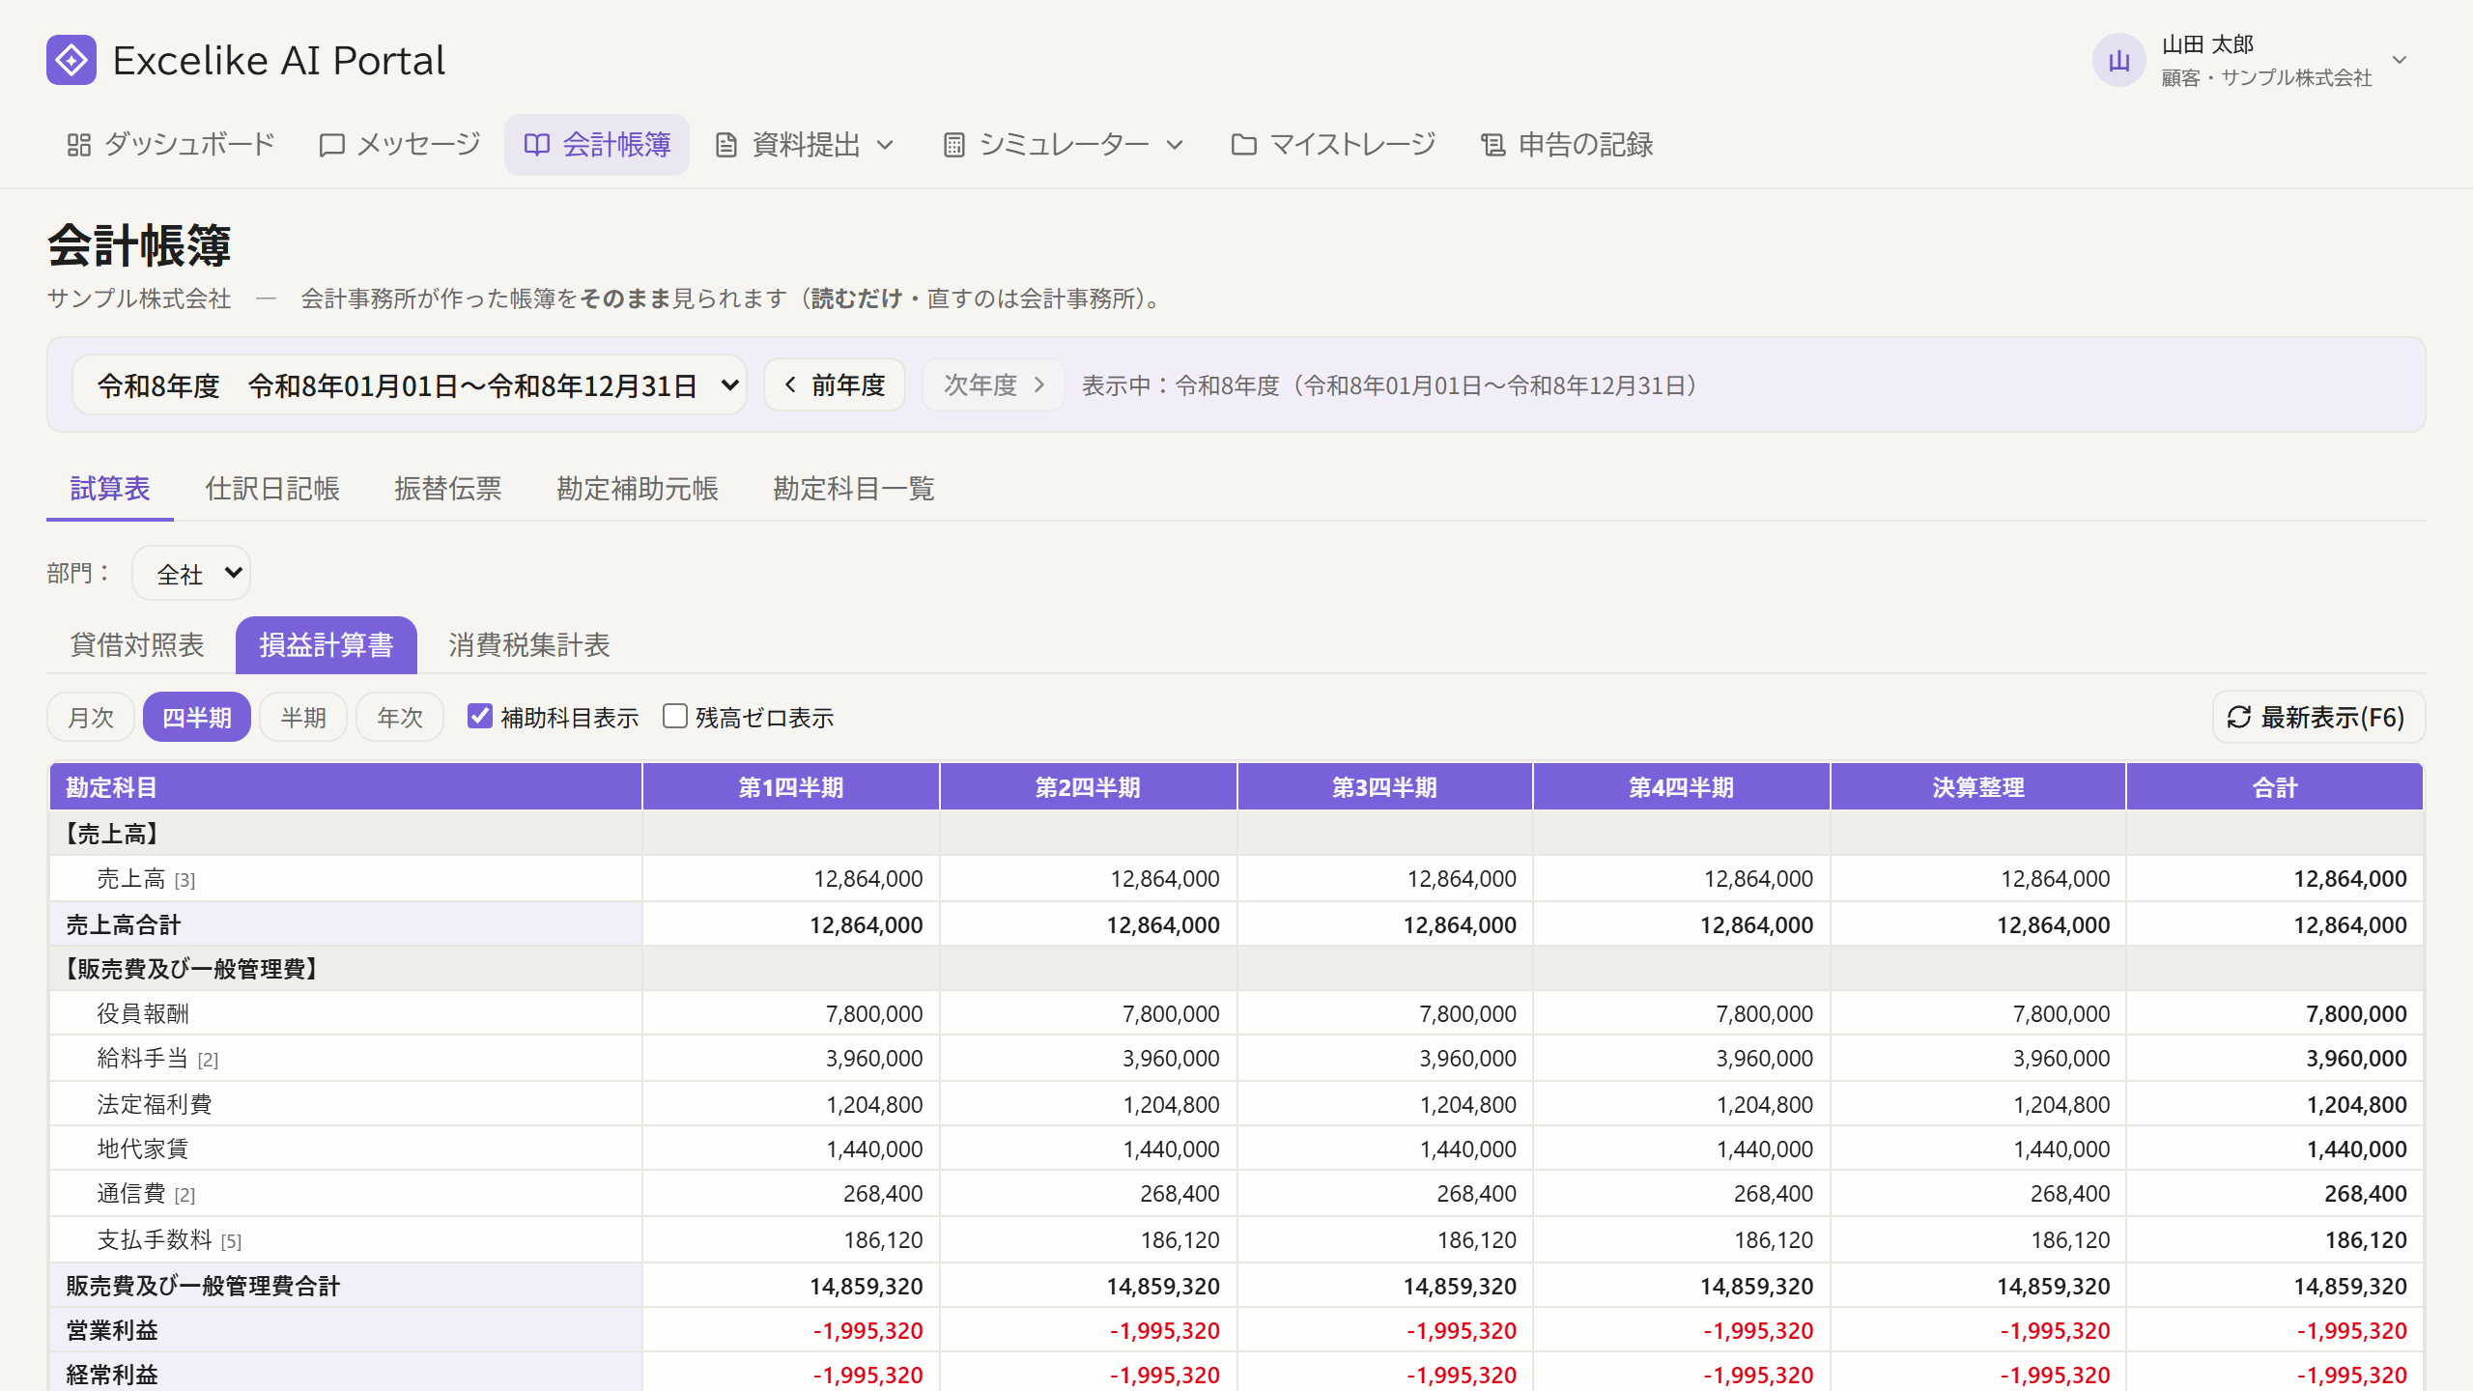Switch to 年次 period view

tap(400, 717)
